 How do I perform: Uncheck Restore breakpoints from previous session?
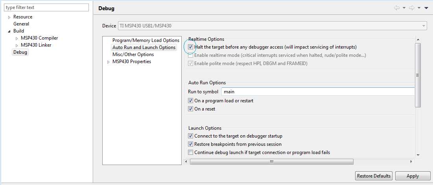pos(190,144)
